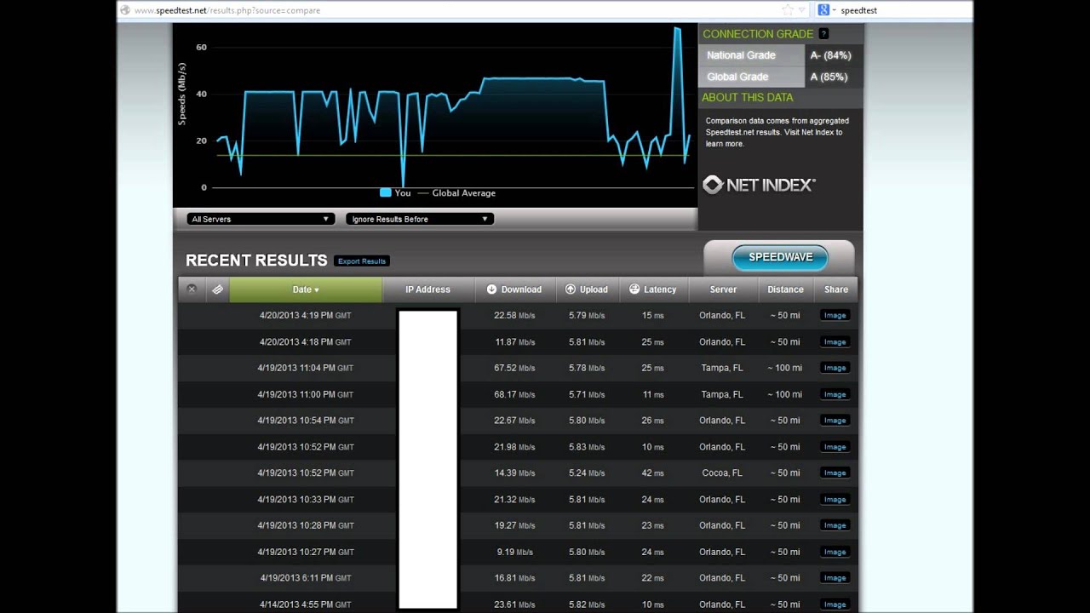The image size is (1090, 613).
Task: Click the Global Average legend label
Action: point(463,193)
